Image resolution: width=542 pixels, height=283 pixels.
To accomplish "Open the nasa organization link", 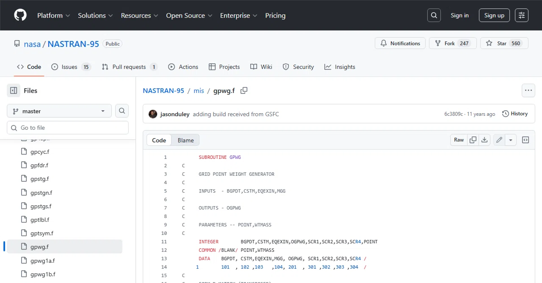I will coord(32,44).
